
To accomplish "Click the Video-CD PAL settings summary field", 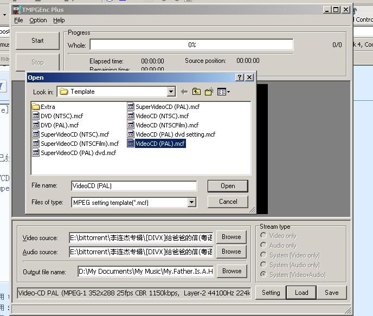I will tap(134, 293).
